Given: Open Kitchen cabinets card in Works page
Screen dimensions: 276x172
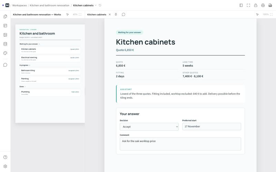Looking at the screenshot, I should [x=50, y=50].
